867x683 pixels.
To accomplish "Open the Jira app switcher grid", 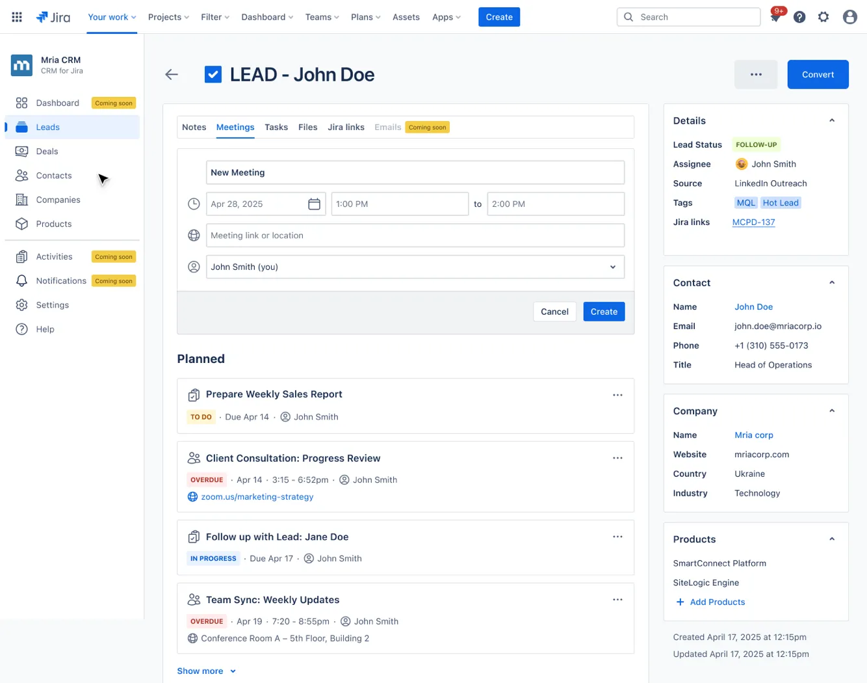I will click(17, 17).
